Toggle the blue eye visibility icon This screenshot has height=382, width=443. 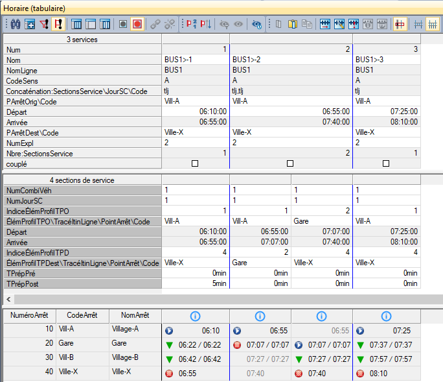(x=256, y=24)
